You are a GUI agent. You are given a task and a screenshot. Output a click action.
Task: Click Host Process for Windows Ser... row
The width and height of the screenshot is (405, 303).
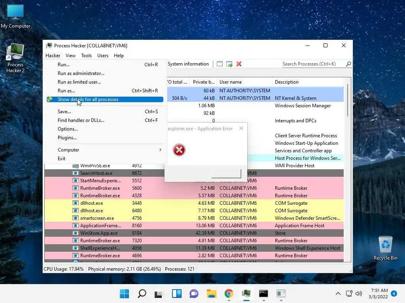[x=295, y=158]
